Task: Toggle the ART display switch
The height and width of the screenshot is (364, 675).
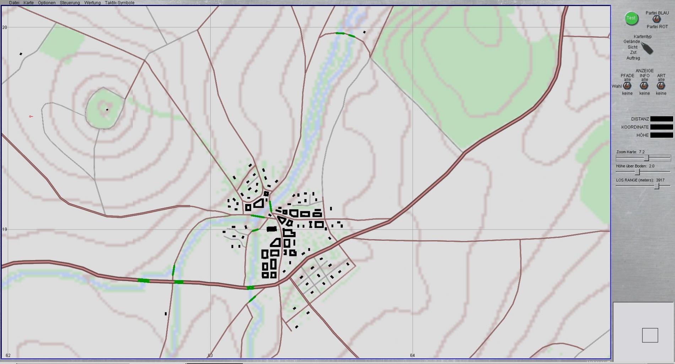Action: [x=661, y=86]
